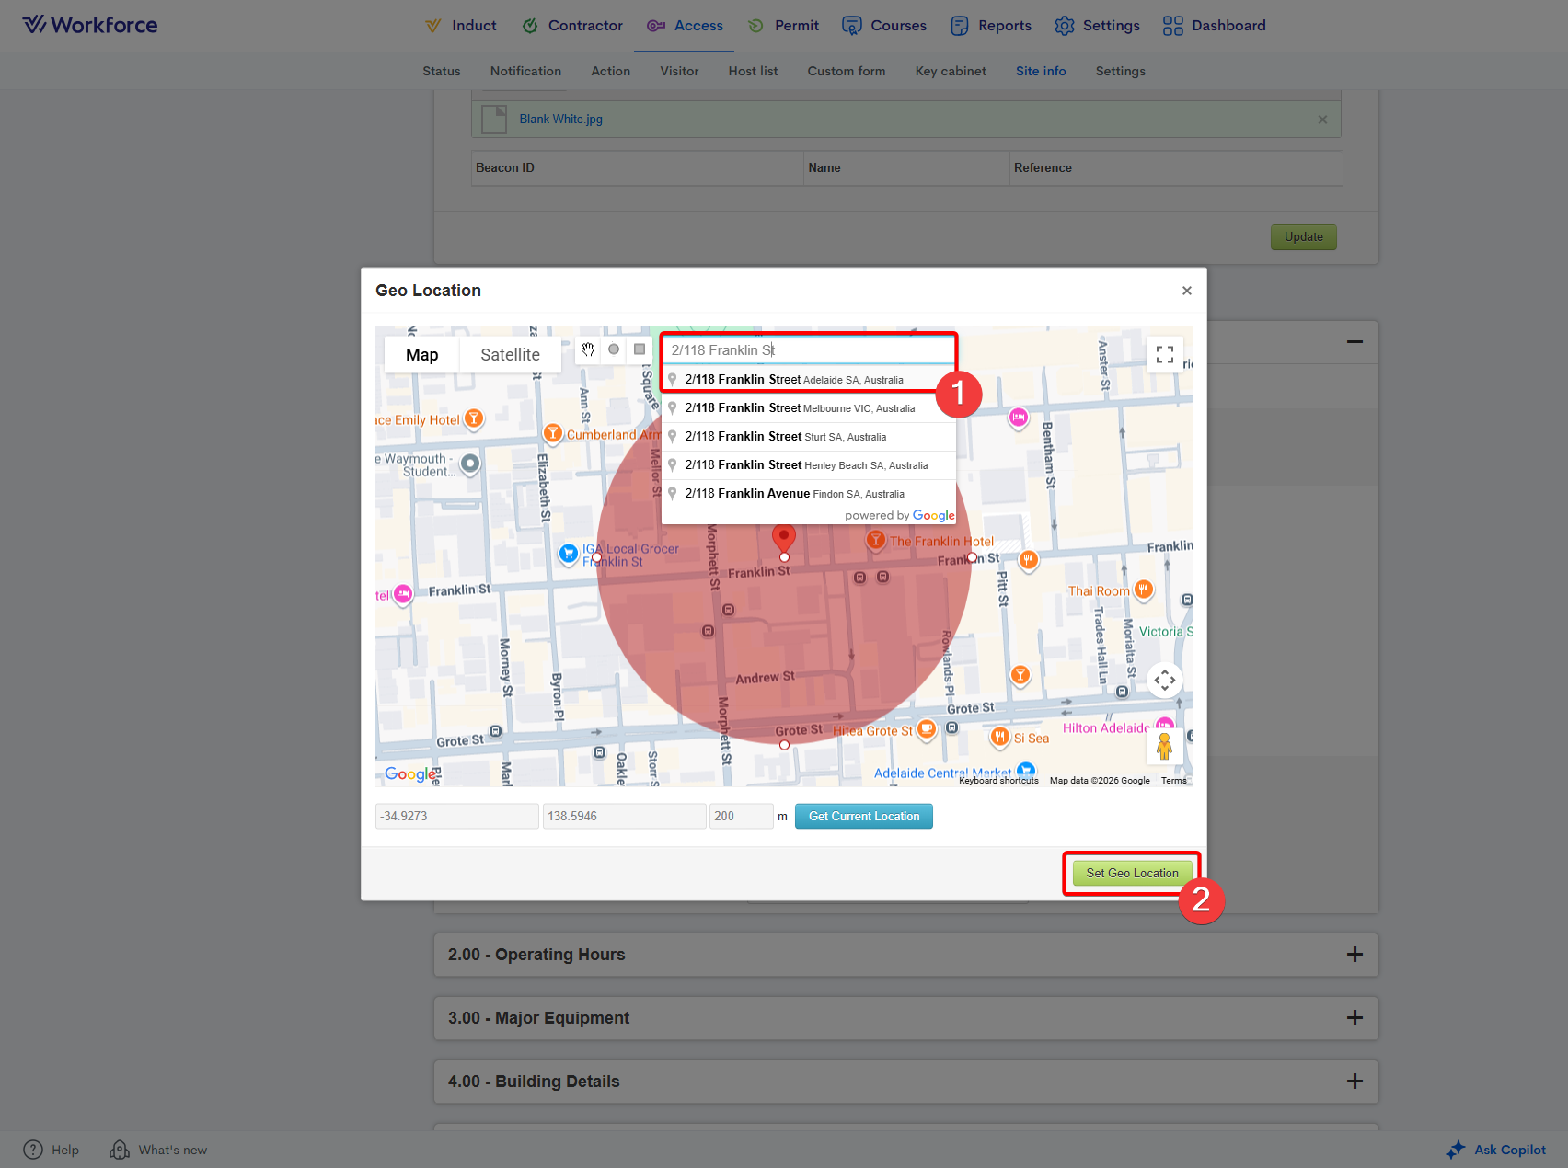Expand the 2.00 Operating Hours section

pyautogui.click(x=1355, y=955)
